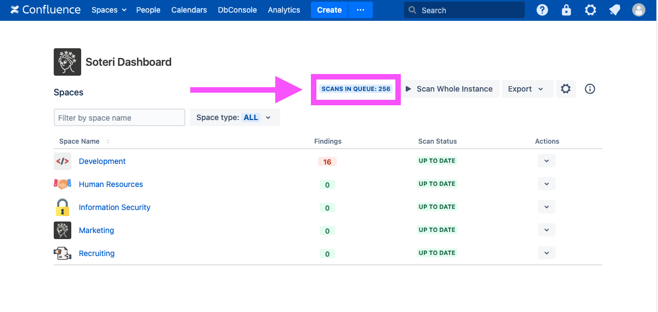Click the more options button beside Create

[360, 10]
